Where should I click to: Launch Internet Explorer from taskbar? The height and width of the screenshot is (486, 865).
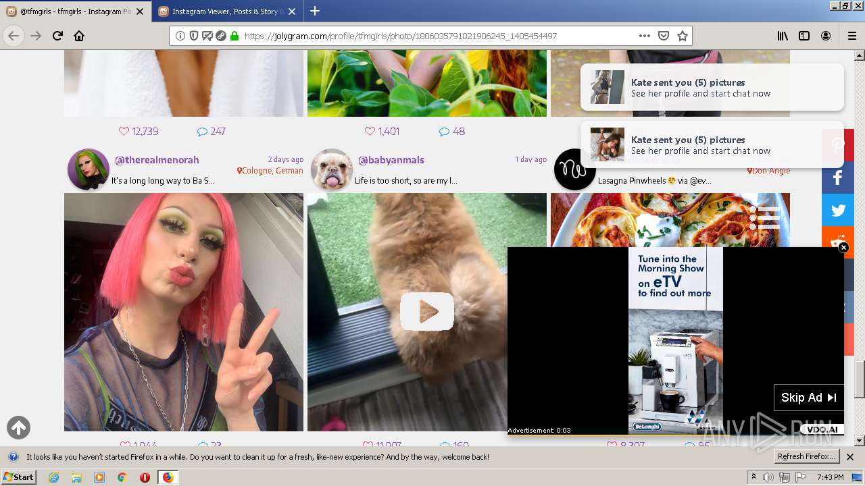point(53,477)
